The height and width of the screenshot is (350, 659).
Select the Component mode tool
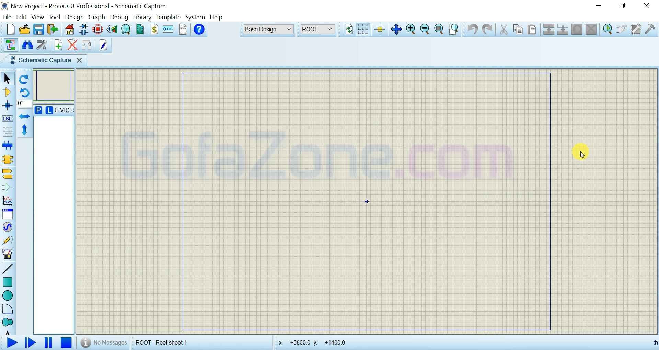tap(7, 92)
